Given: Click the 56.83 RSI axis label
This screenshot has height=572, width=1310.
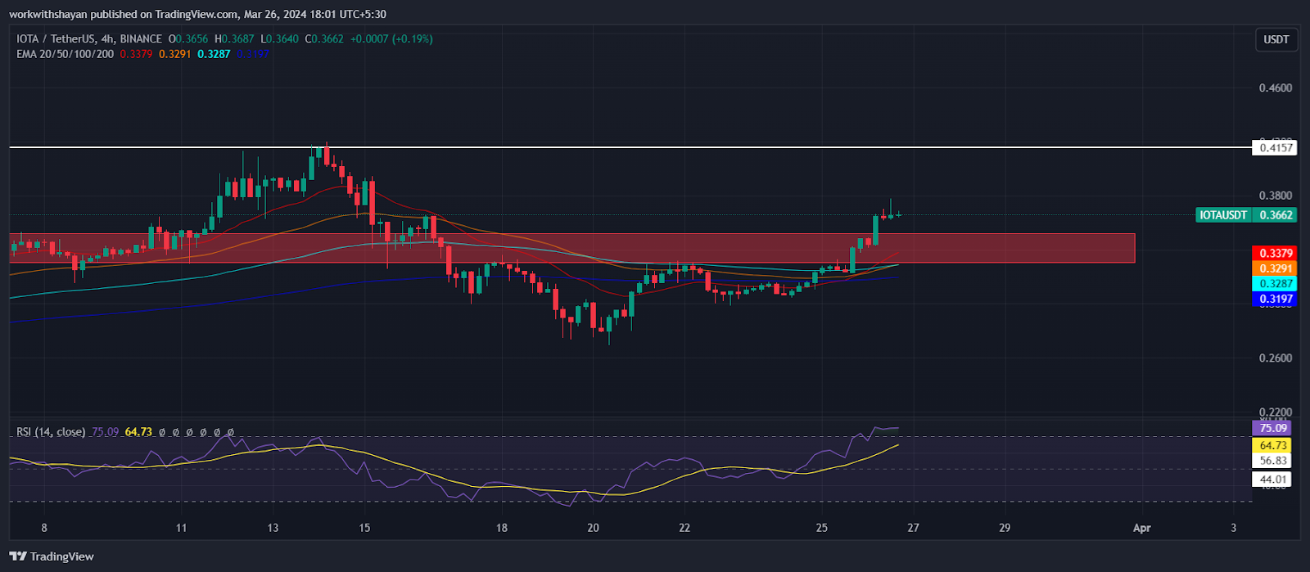Looking at the screenshot, I should click(1272, 461).
